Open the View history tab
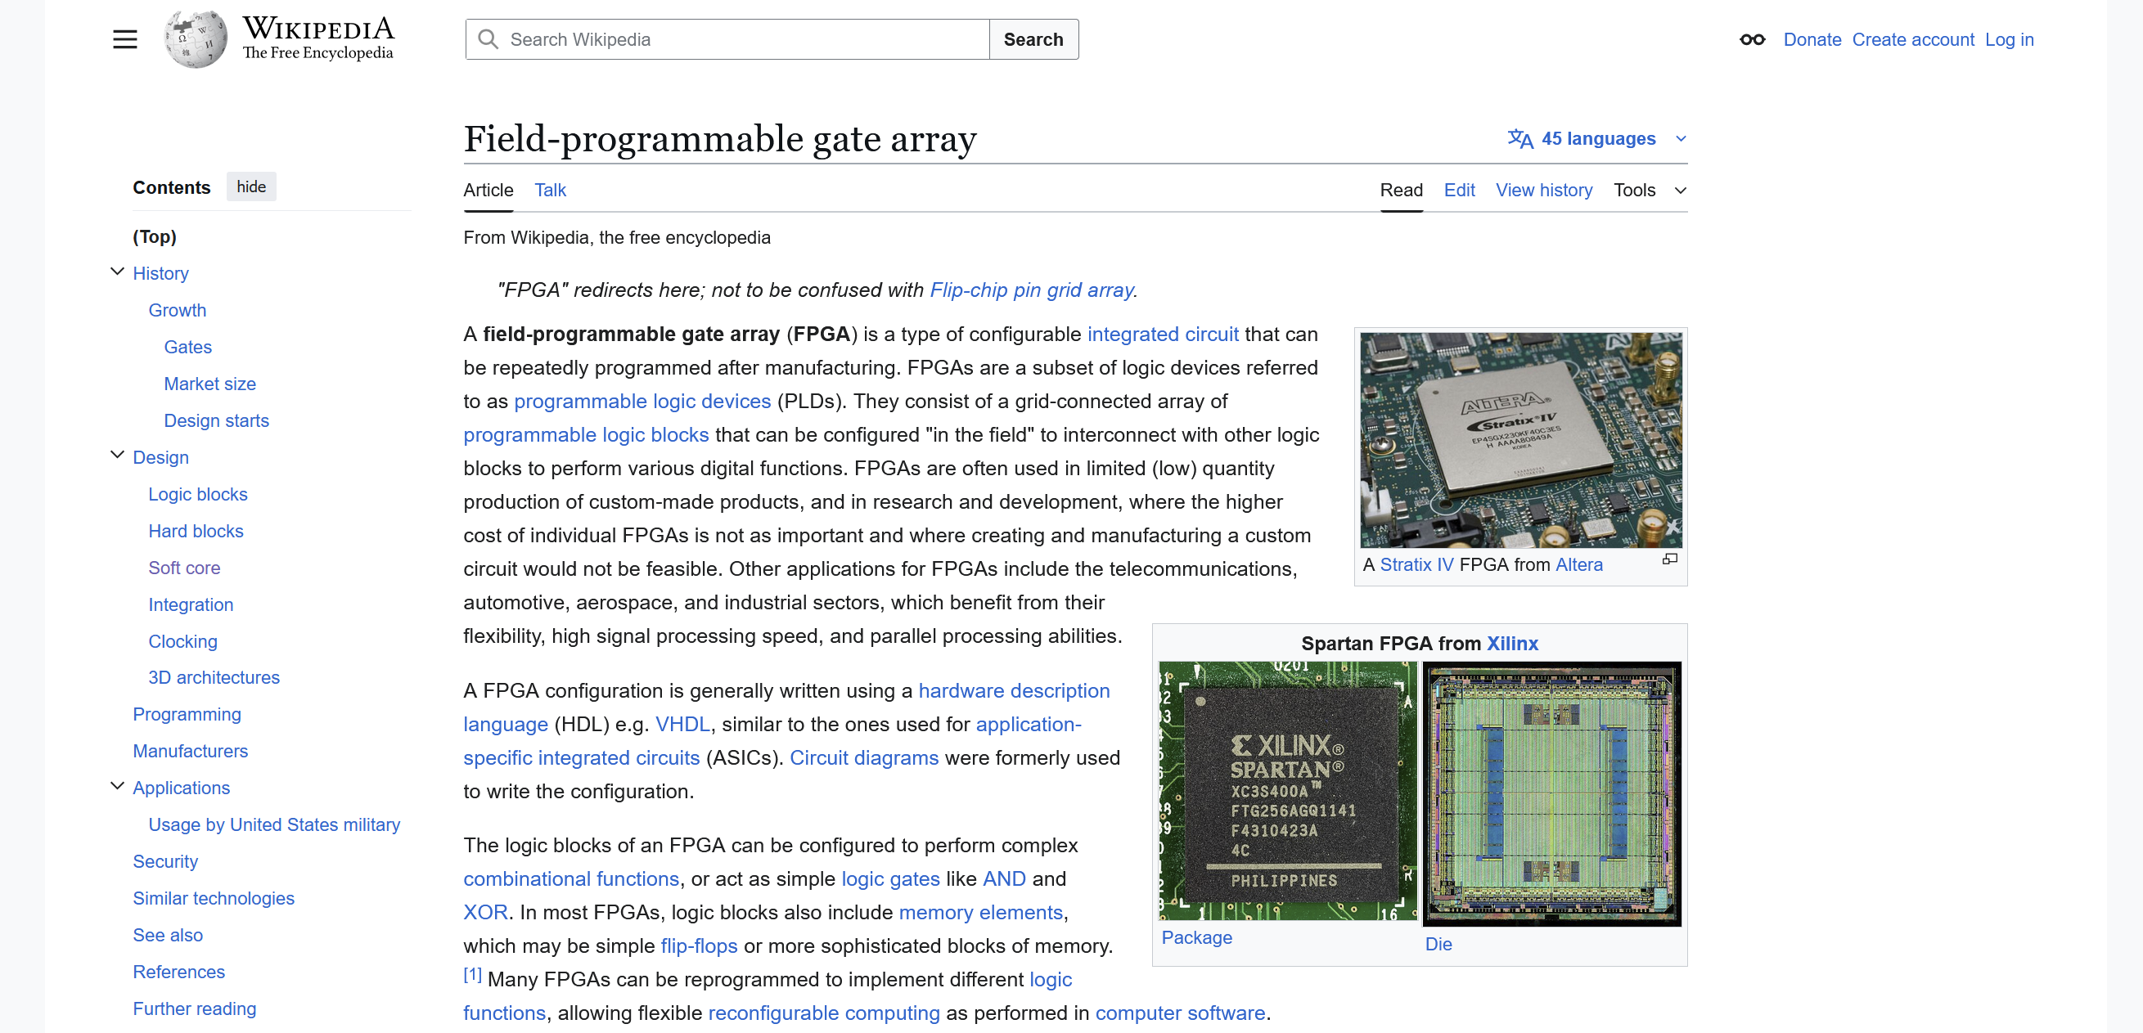Image resolution: width=2143 pixels, height=1033 pixels. pos(1544,190)
